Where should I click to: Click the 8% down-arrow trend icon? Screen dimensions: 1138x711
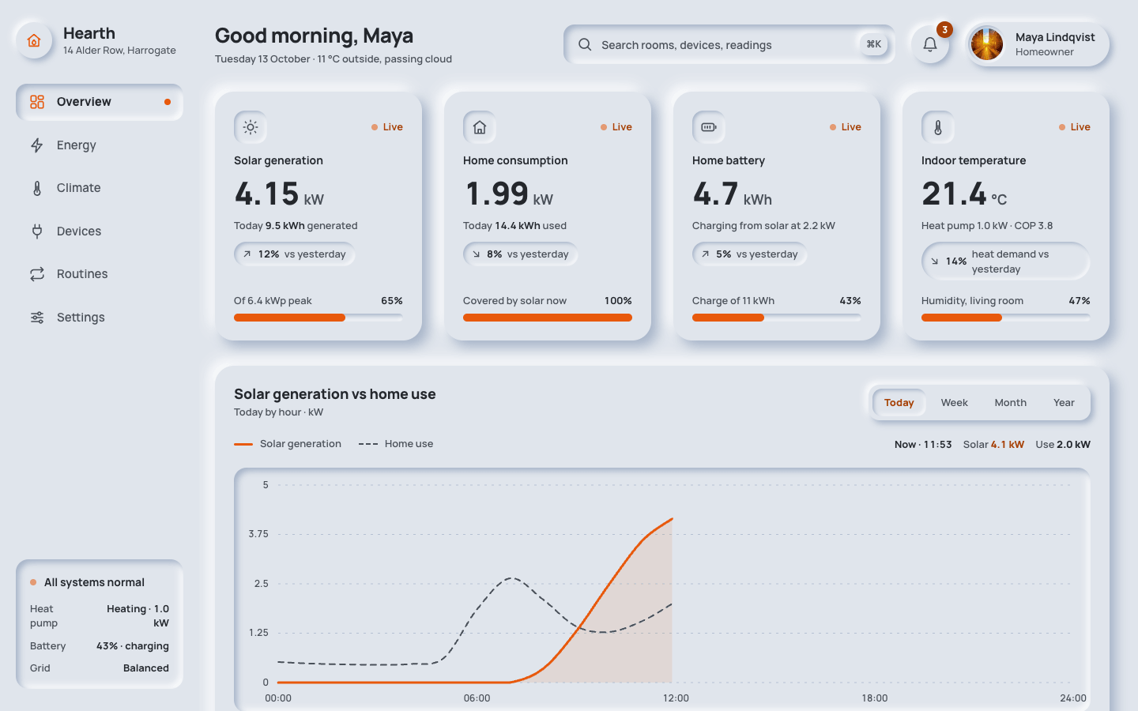[x=477, y=254]
